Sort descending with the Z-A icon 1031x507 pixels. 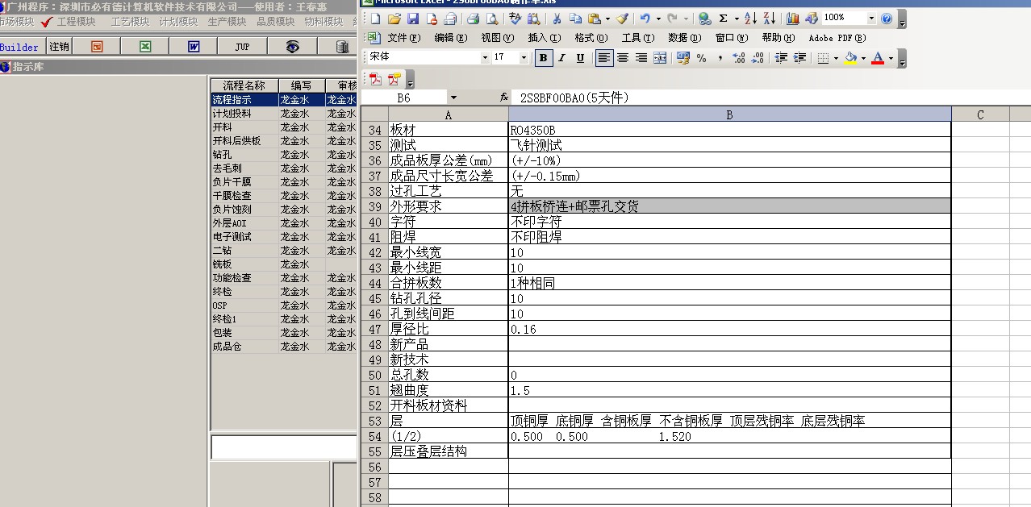coord(769,18)
